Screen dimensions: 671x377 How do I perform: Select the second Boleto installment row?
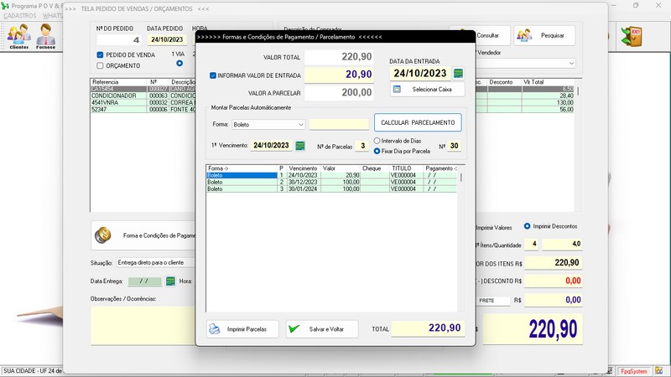coord(243,182)
